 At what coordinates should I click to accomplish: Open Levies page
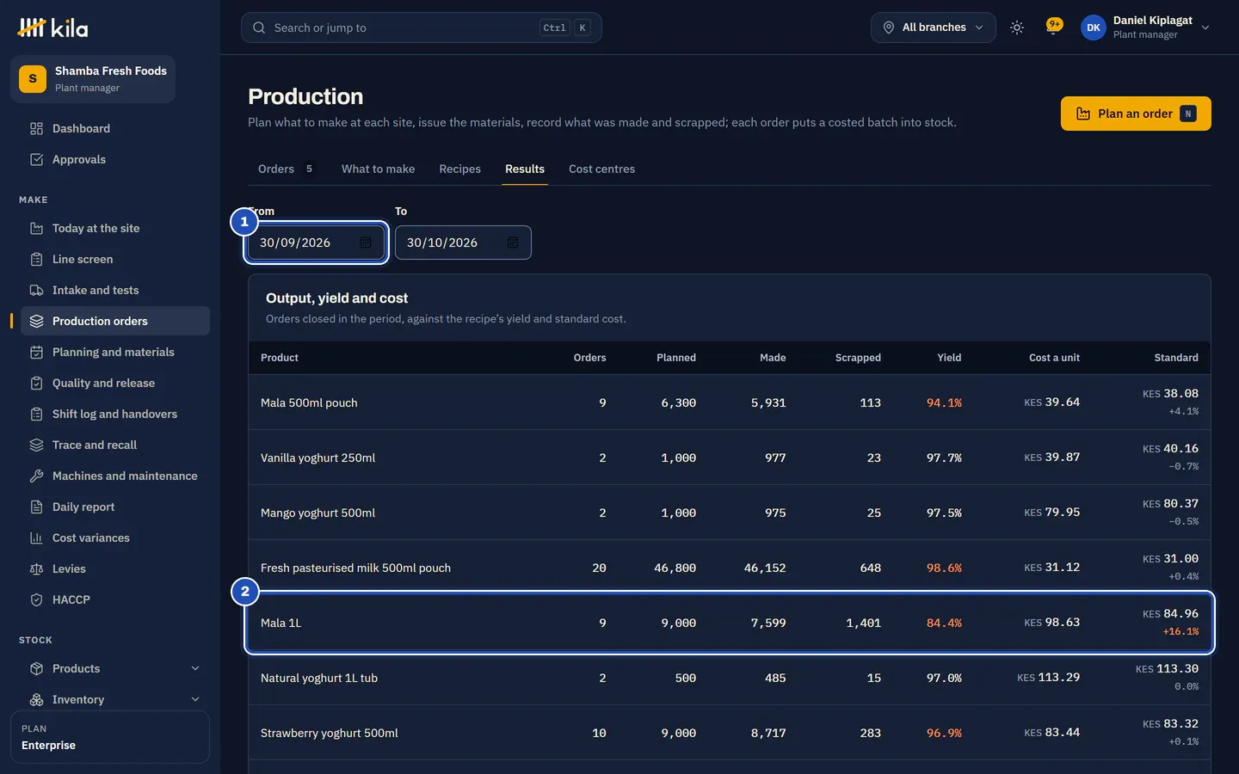[x=115, y=568]
